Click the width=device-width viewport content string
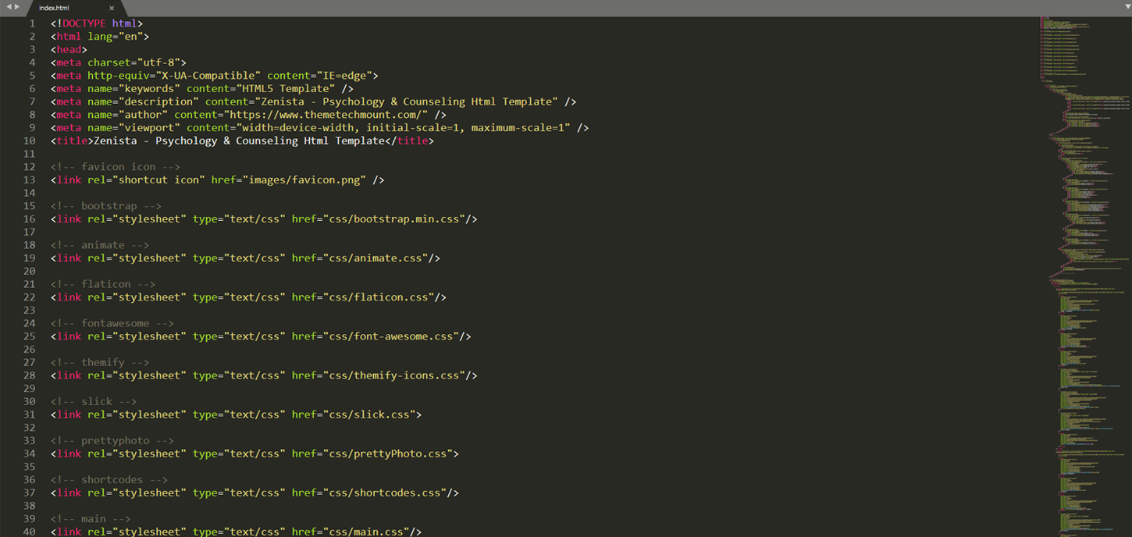The image size is (1132, 537). point(404,127)
